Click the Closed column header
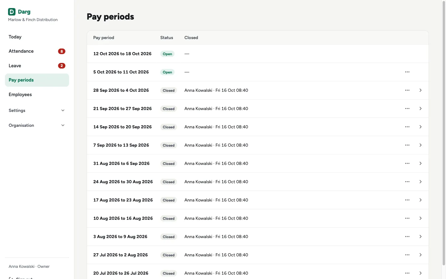 click(x=191, y=38)
